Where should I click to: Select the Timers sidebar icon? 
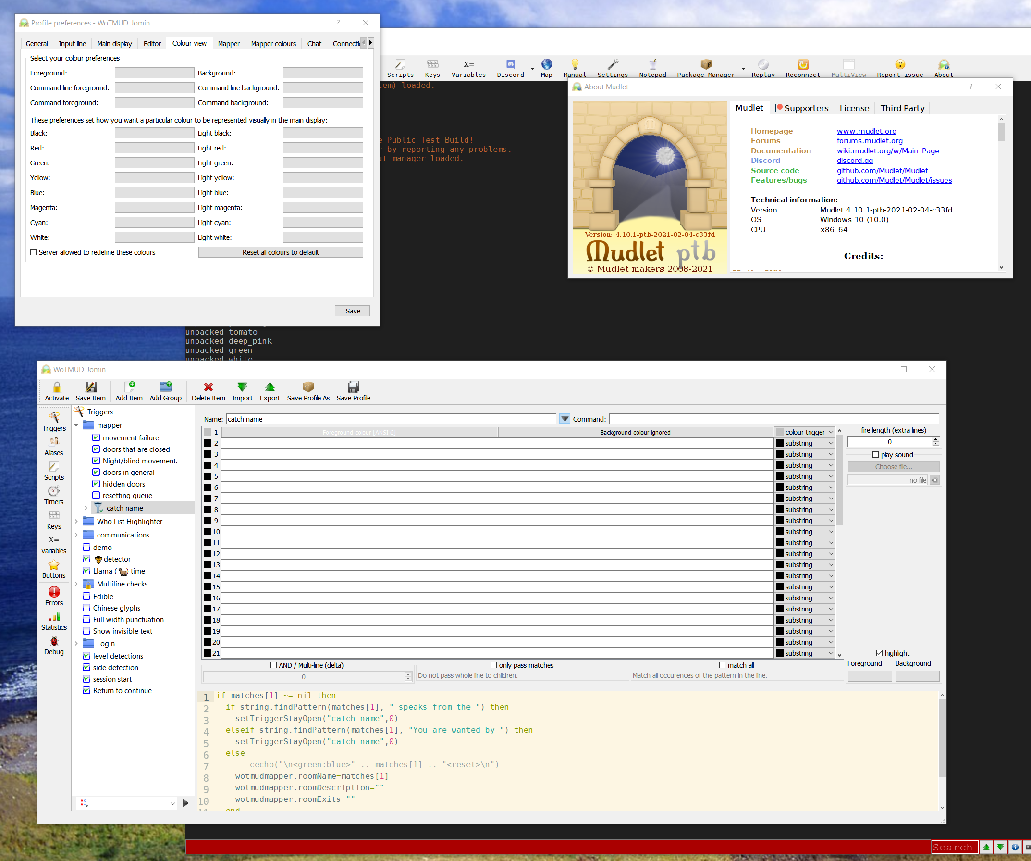point(54,491)
